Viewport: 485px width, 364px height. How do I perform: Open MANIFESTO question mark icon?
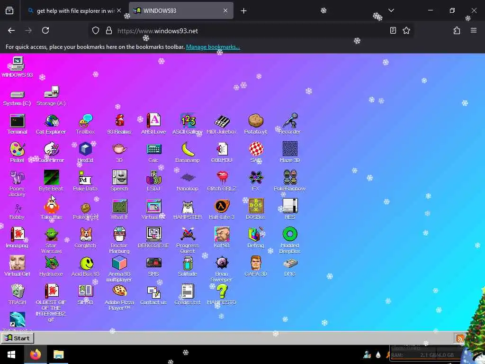click(x=222, y=295)
